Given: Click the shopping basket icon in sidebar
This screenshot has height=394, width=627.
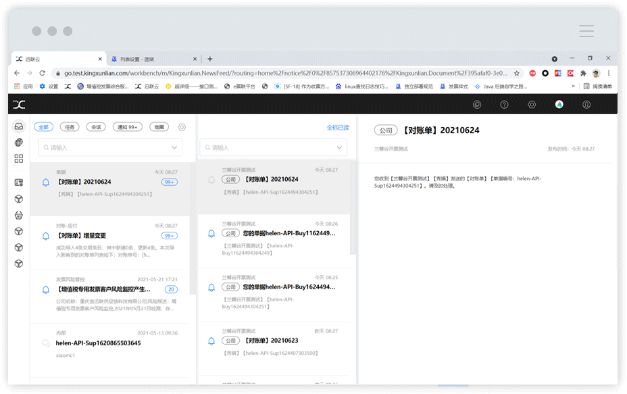Looking at the screenshot, I should [x=19, y=215].
